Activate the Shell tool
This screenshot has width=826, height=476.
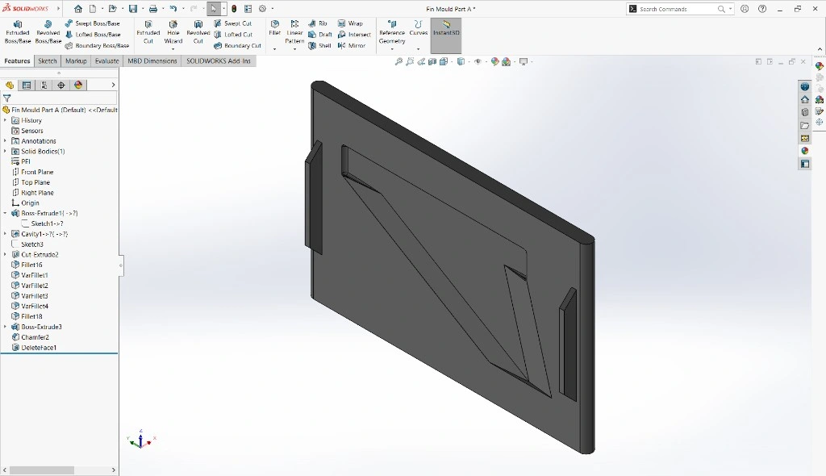pos(320,45)
